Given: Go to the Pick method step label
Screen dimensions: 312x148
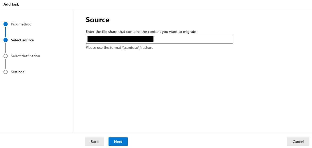Looking at the screenshot, I should pos(21,24).
